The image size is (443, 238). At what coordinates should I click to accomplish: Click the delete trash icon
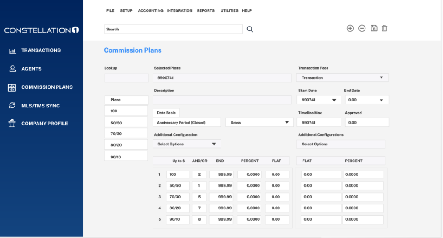pyautogui.click(x=384, y=28)
